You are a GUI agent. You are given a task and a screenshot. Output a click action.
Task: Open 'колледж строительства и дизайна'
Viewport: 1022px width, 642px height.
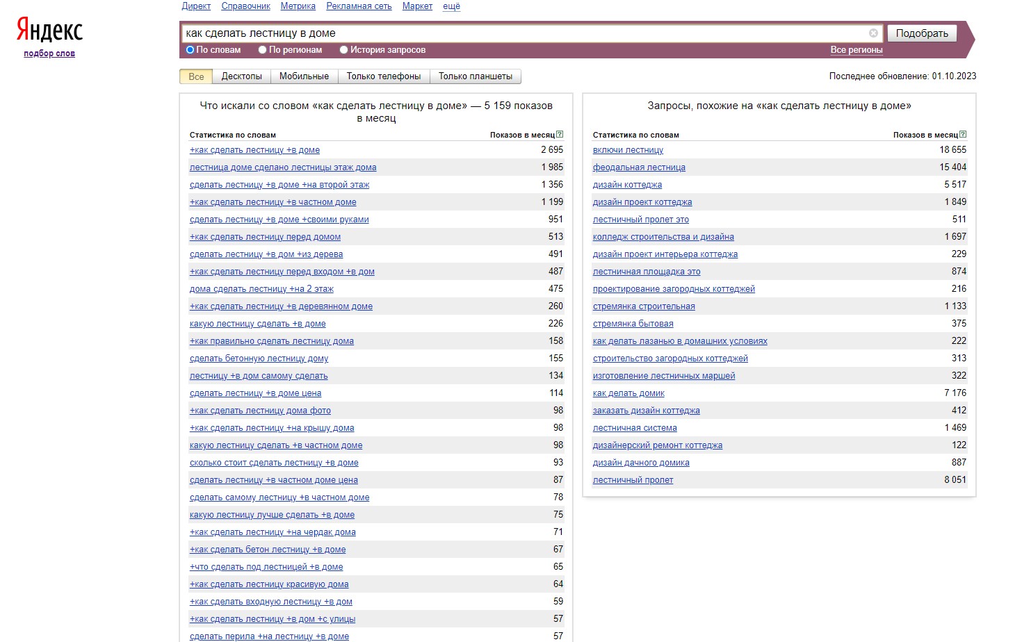663,237
